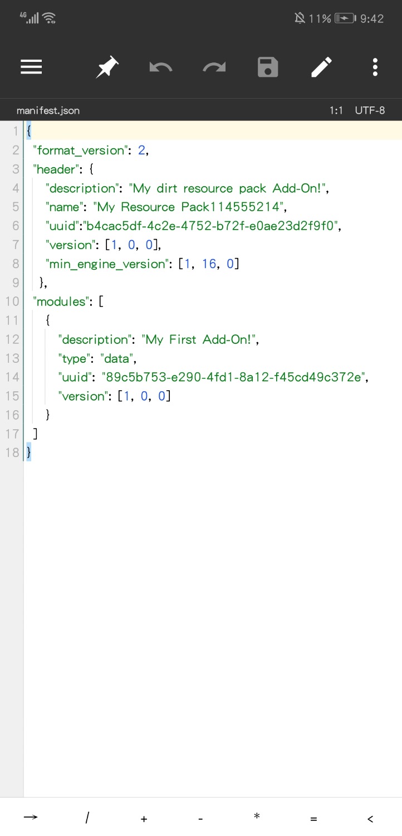Tap "min_engine_version" key
Screen dimensions: 402x836
pyautogui.click(x=107, y=264)
